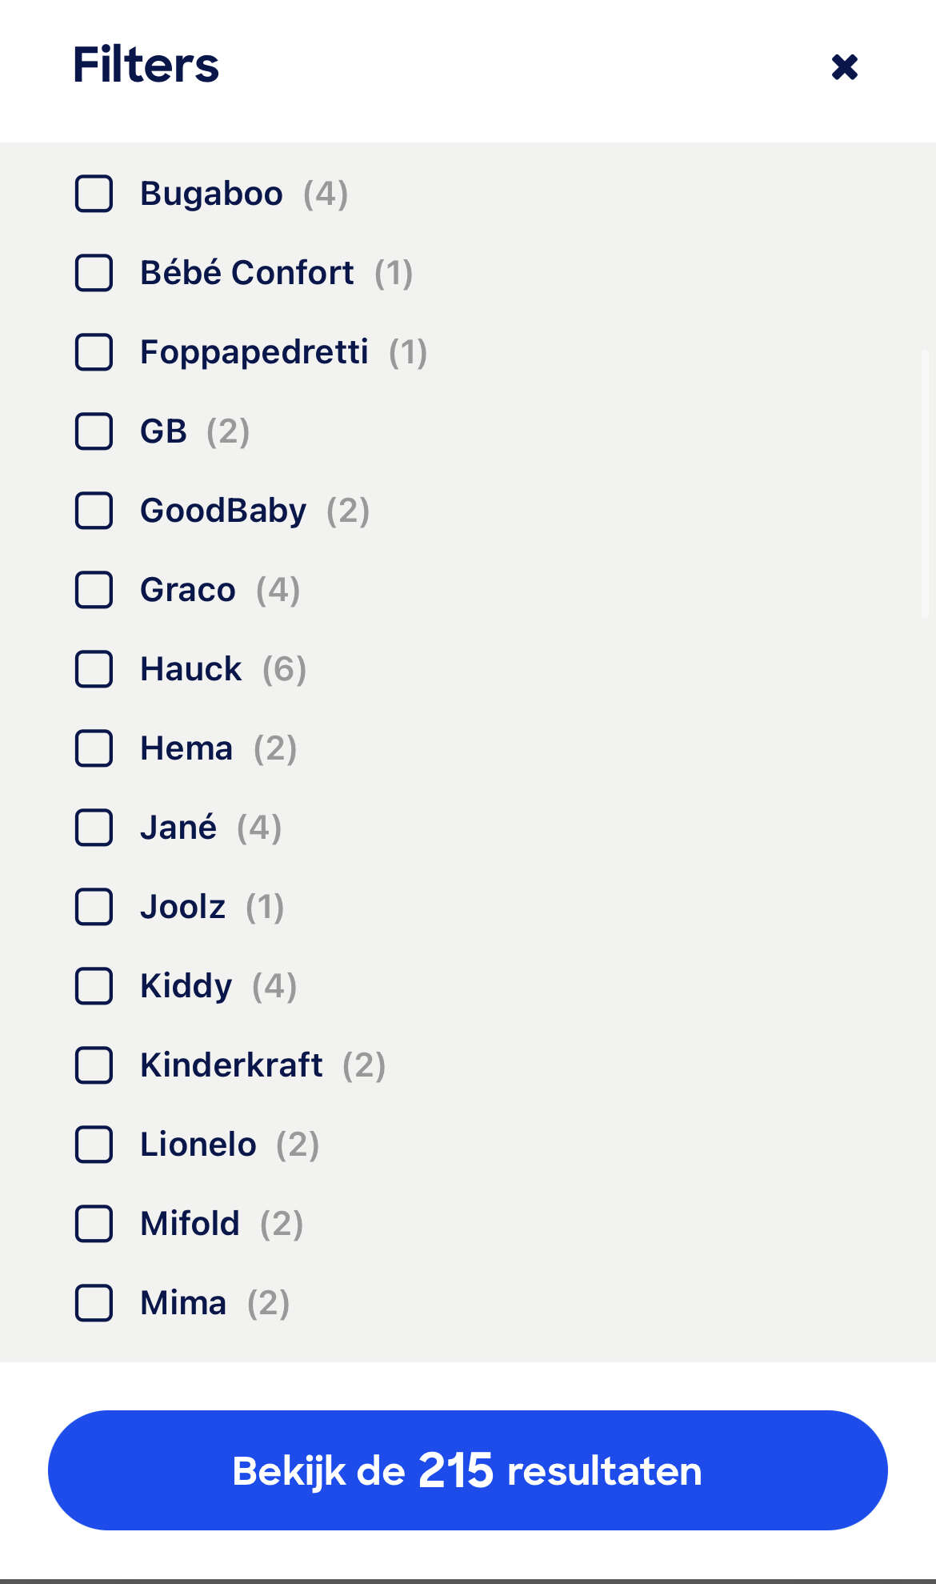
Task: Tick the Foppapedretti checkbox
Action: (x=94, y=352)
